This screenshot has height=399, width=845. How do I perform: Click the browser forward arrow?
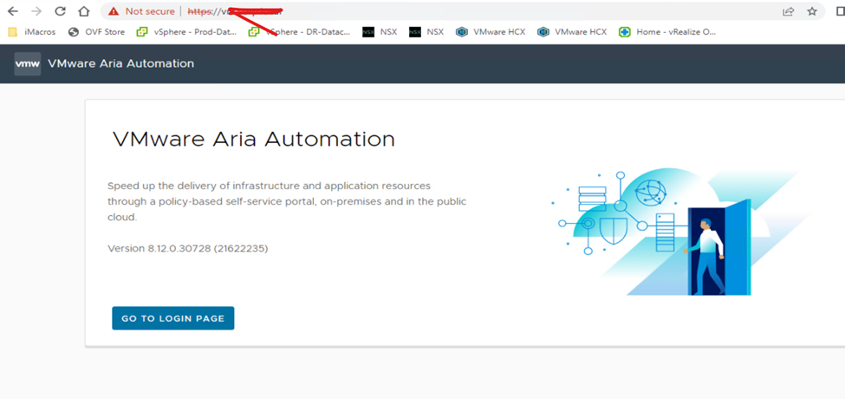[x=36, y=11]
